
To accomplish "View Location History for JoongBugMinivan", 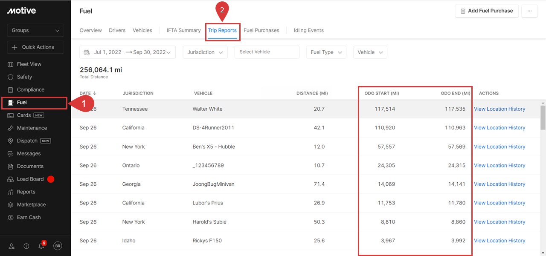I will point(500,184).
